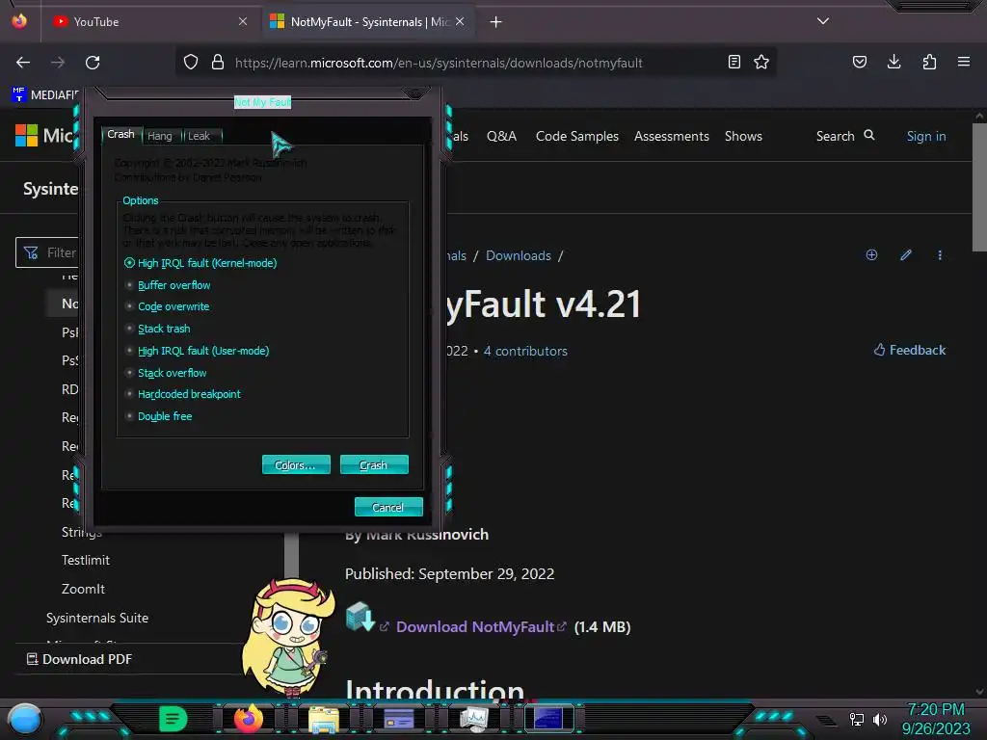Open Sysinternals Suite in the sidebar
Viewport: 987px width, 740px height.
[x=97, y=618]
